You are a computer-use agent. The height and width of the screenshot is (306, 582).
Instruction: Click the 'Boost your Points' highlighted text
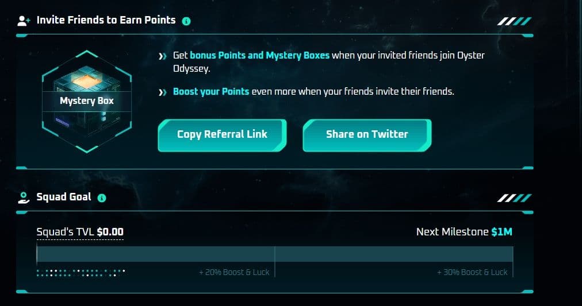[211, 91]
